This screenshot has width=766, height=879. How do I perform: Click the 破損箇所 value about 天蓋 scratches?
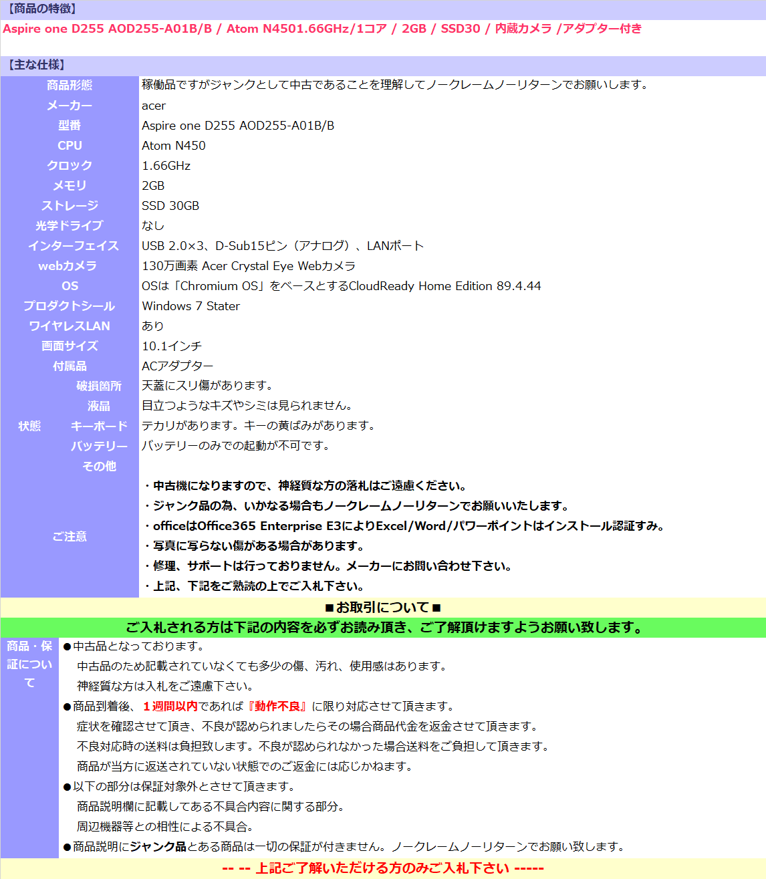(207, 386)
